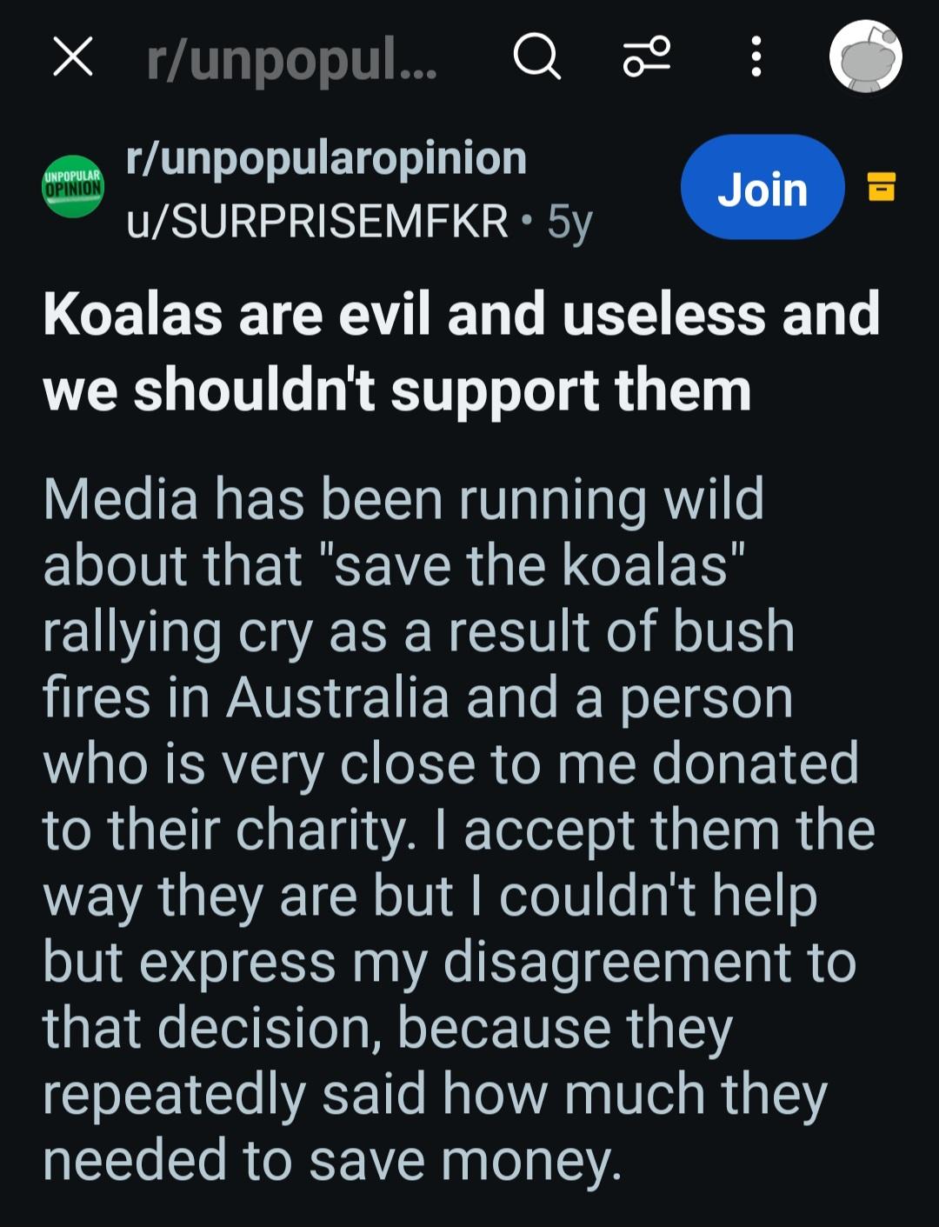
Task: View the u/SURPRISEMFKR user profile
Action: (x=317, y=222)
